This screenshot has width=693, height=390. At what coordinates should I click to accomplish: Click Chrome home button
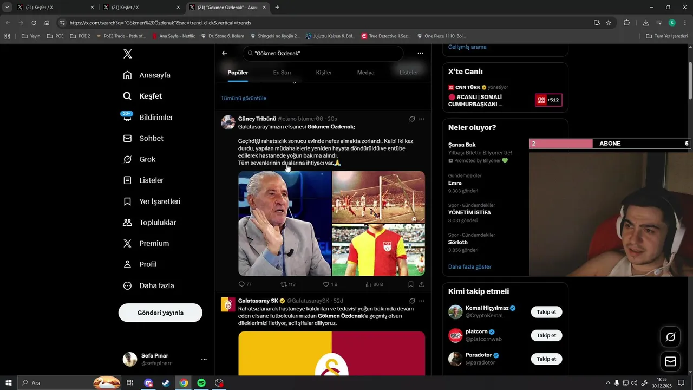coord(47,23)
